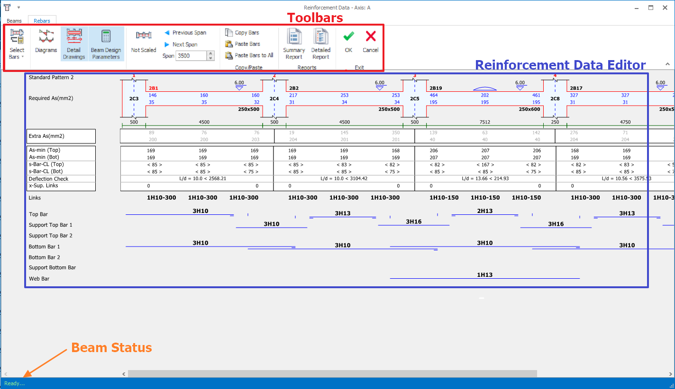Screen dimensions: 675x389
Task: Select the Rebars tab
Action: point(42,21)
